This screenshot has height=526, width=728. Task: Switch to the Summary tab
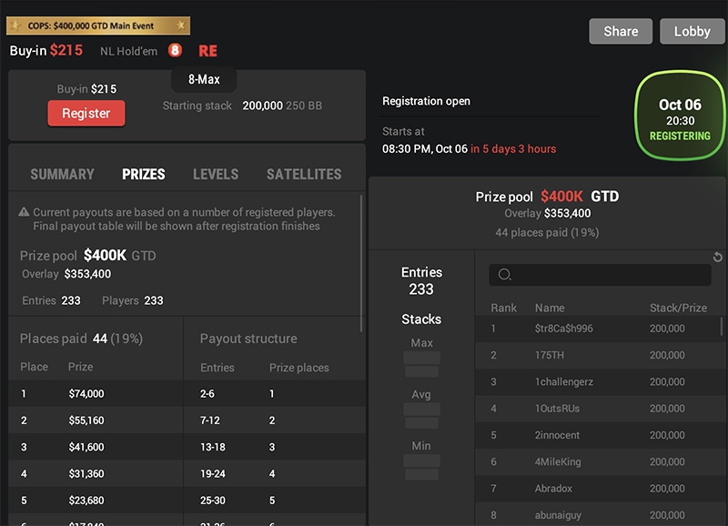coord(62,174)
